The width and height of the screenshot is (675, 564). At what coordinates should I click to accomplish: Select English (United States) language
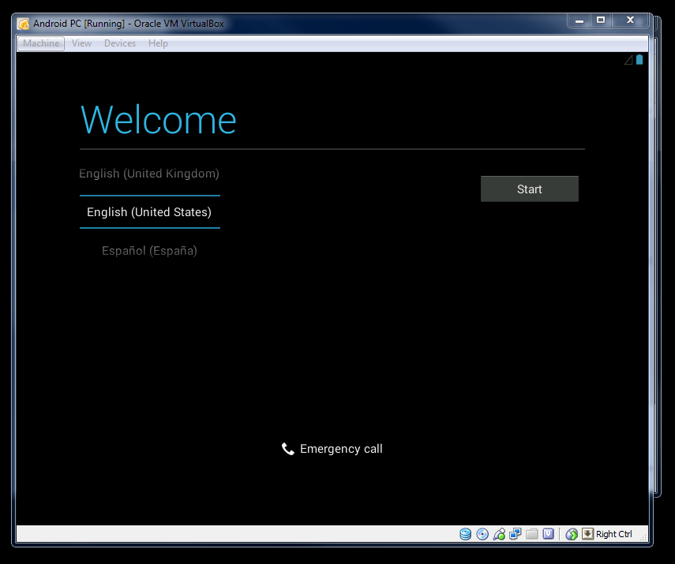pyautogui.click(x=149, y=212)
